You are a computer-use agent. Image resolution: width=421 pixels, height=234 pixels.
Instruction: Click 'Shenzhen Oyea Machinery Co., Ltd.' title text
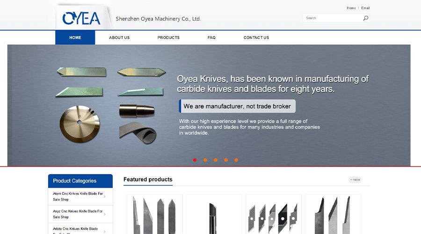coord(158,19)
